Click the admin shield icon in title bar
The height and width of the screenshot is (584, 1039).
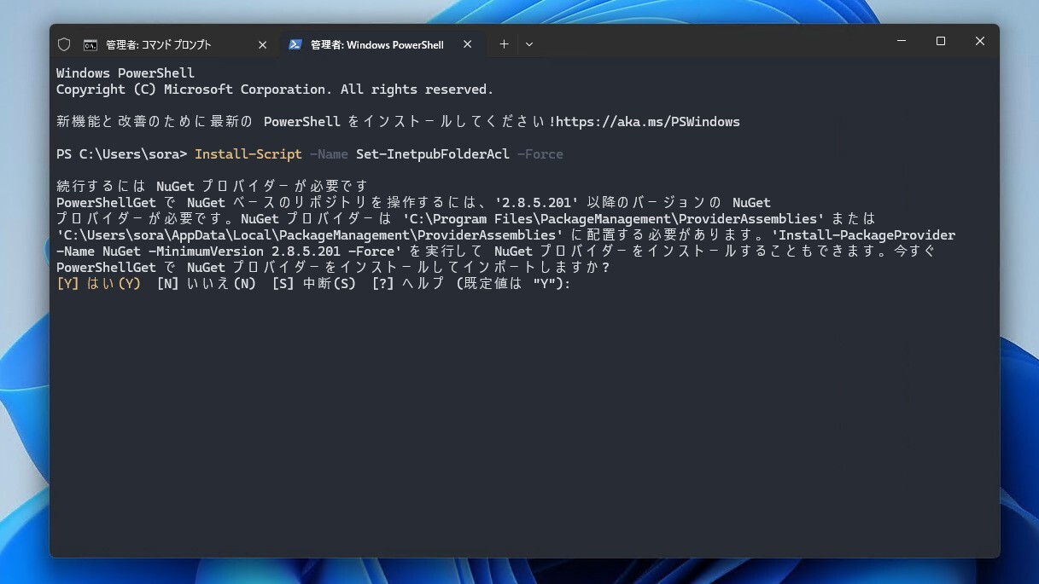(64, 44)
